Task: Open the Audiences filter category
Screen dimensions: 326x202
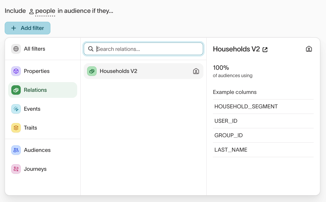Action: [x=37, y=150]
